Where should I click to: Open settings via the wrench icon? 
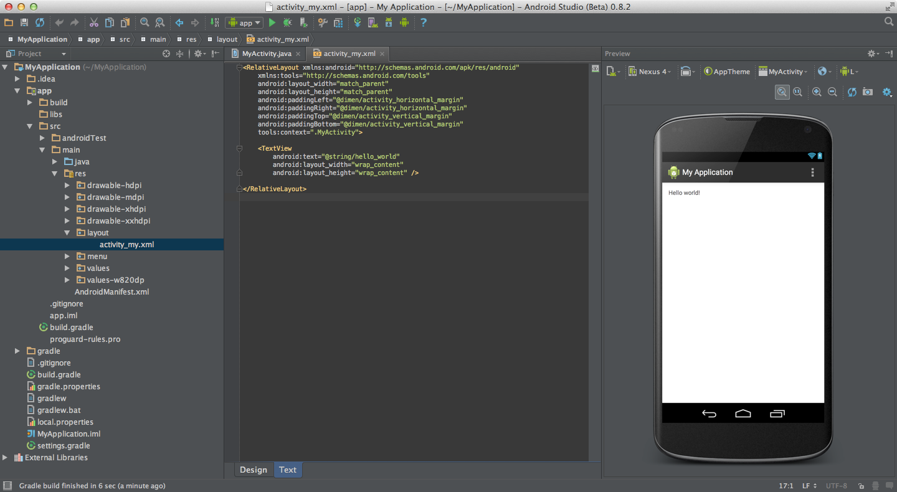pos(323,22)
